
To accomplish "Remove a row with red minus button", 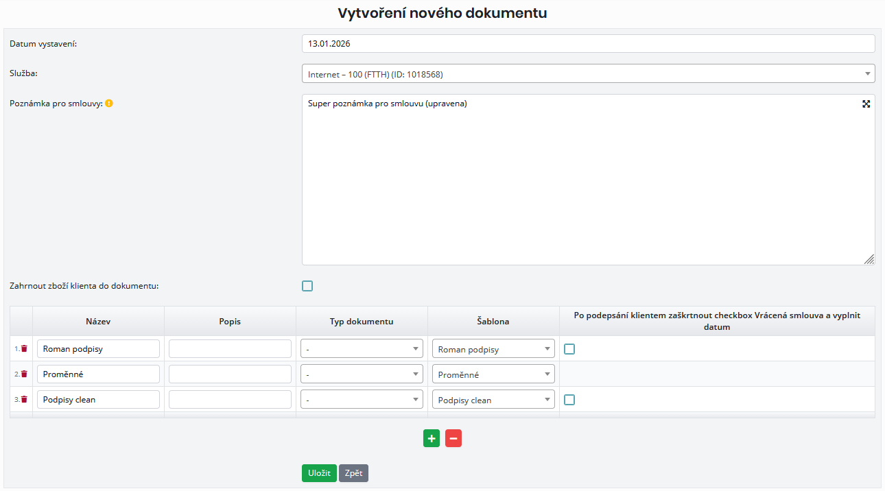I will point(453,438).
